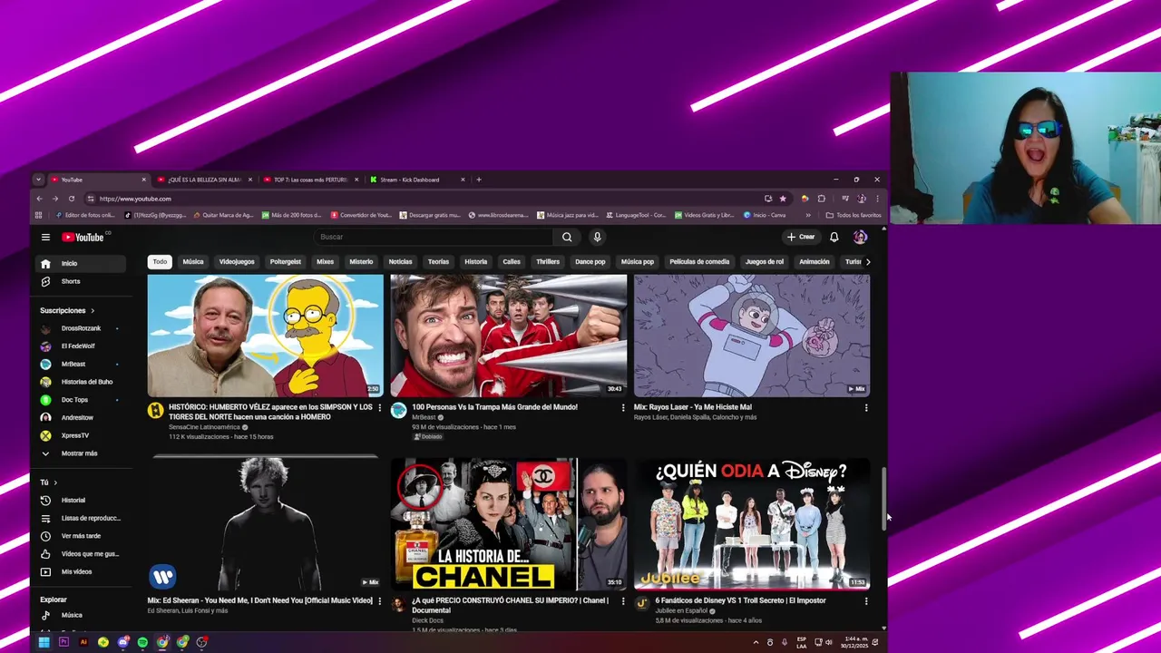Open Premiere Pro from the taskbar
Screen dimensions: 1161x653
pos(63,642)
